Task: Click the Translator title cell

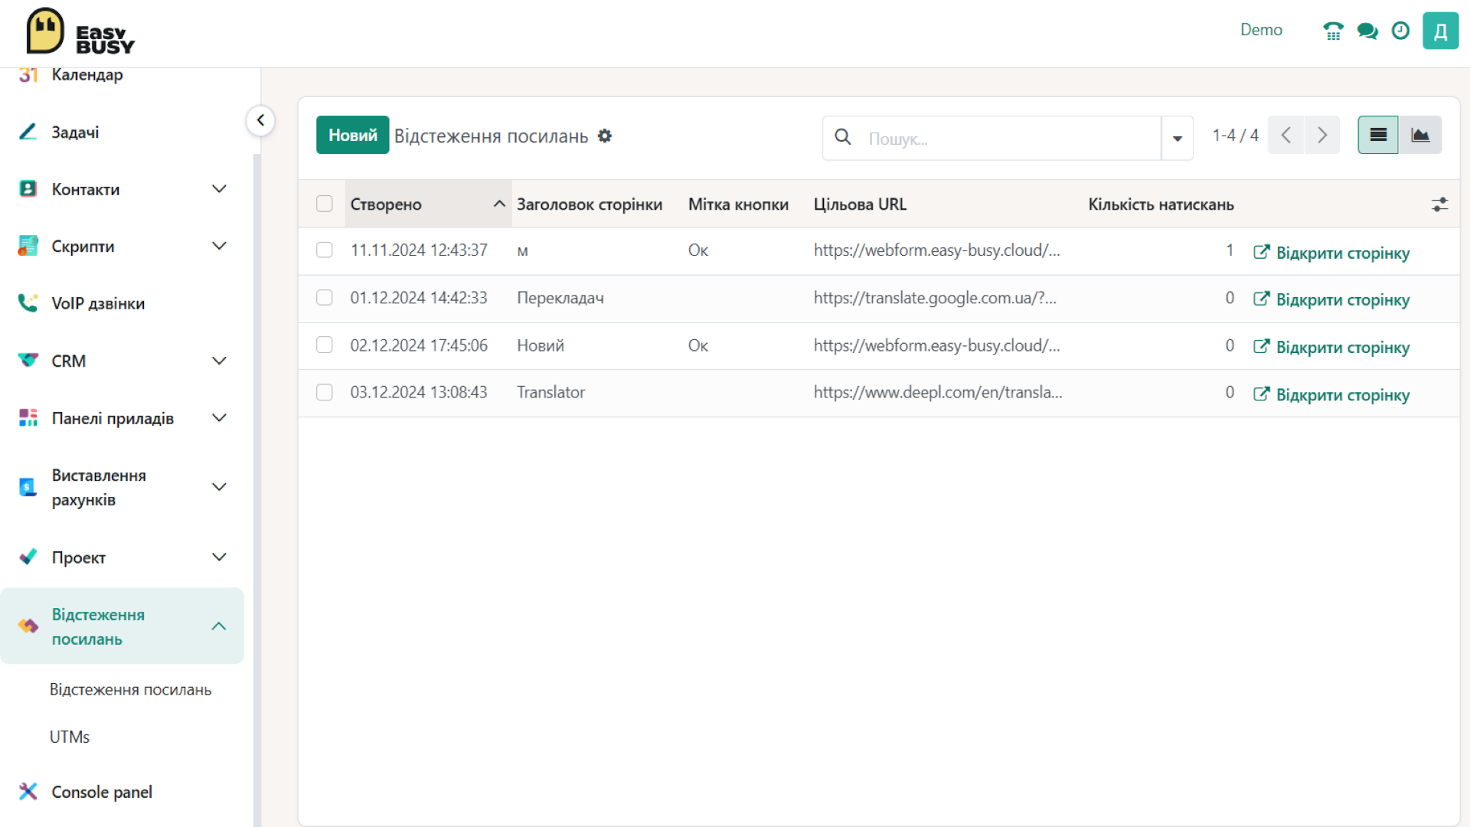Action: coord(550,392)
